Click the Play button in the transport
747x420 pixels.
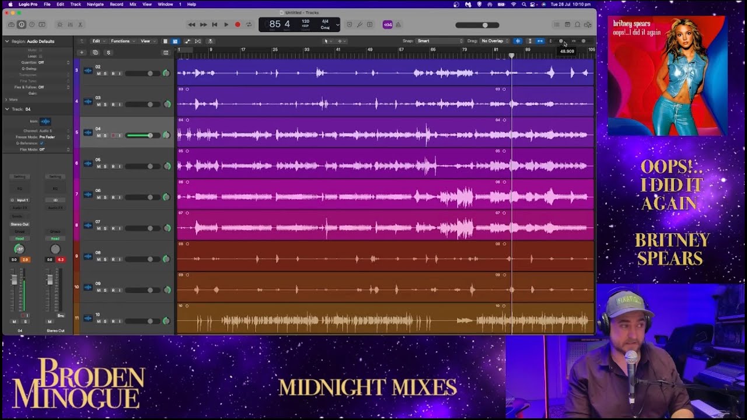(x=226, y=24)
